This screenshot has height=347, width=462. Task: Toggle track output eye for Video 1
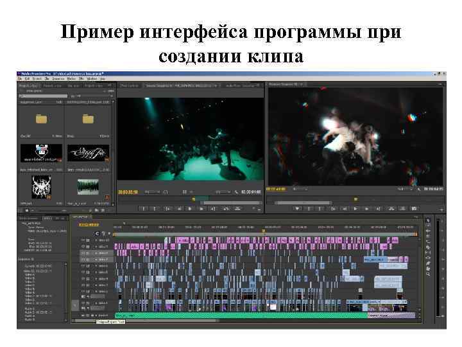pyautogui.click(x=83, y=303)
